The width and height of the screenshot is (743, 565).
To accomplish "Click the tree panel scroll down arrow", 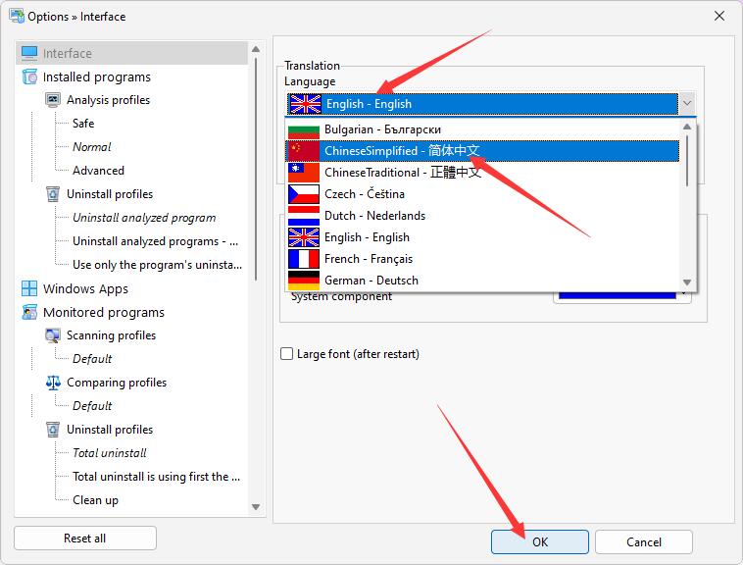I will [x=256, y=507].
